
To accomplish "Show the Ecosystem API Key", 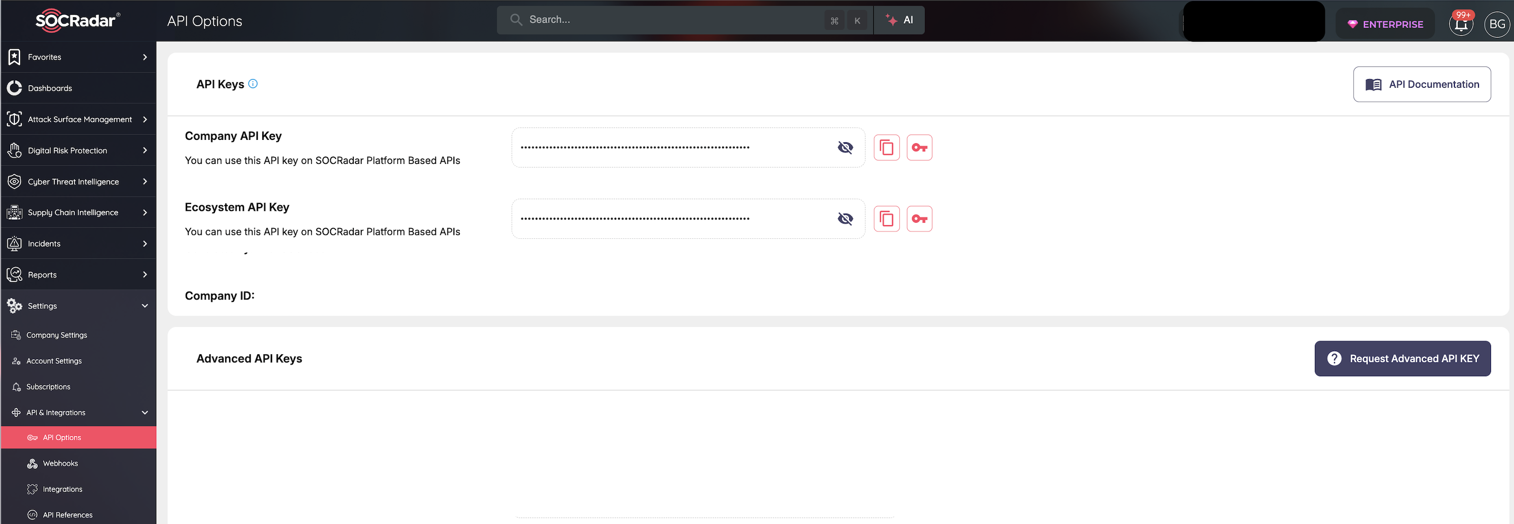I will click(x=845, y=218).
